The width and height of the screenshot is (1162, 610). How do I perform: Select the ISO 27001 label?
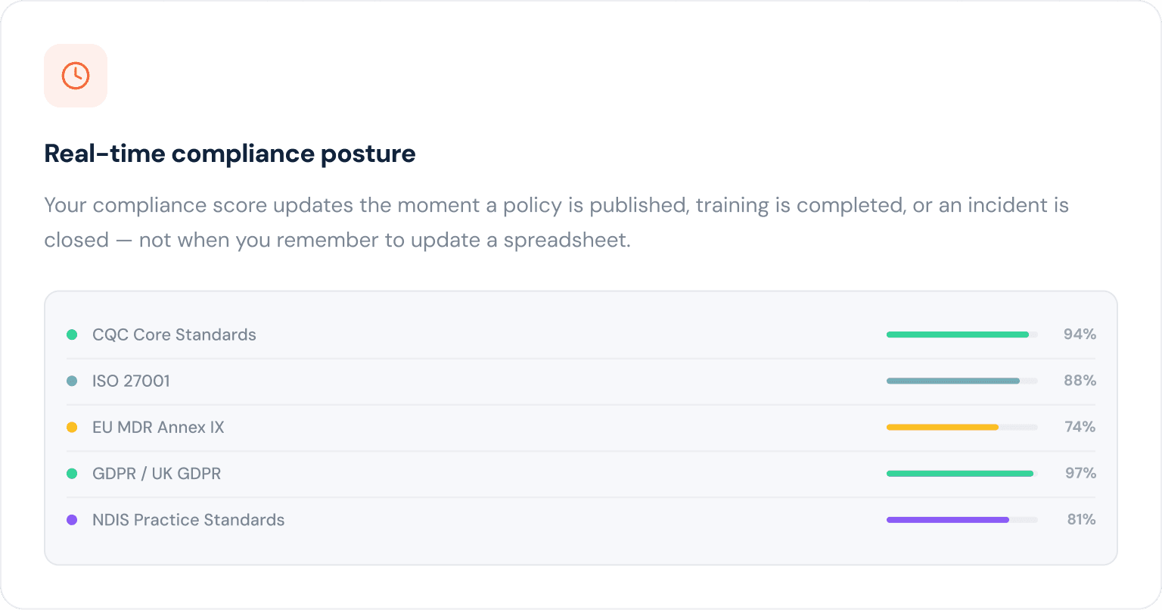point(131,381)
